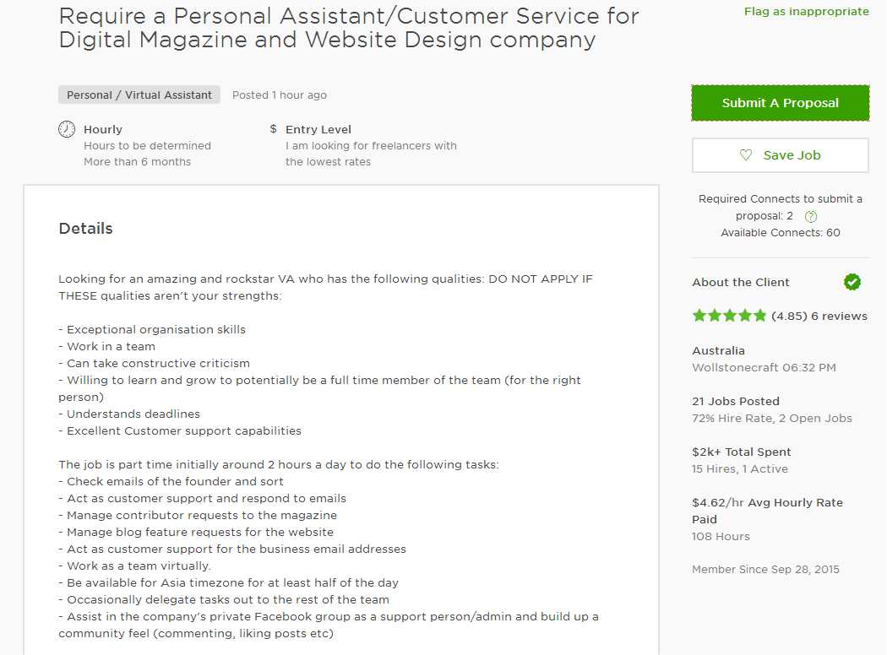Submit a proposal for this job
This screenshot has width=887, height=655.
[x=780, y=103]
